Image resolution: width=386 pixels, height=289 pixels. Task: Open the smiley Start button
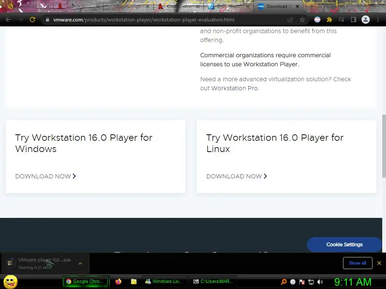pyautogui.click(x=11, y=281)
